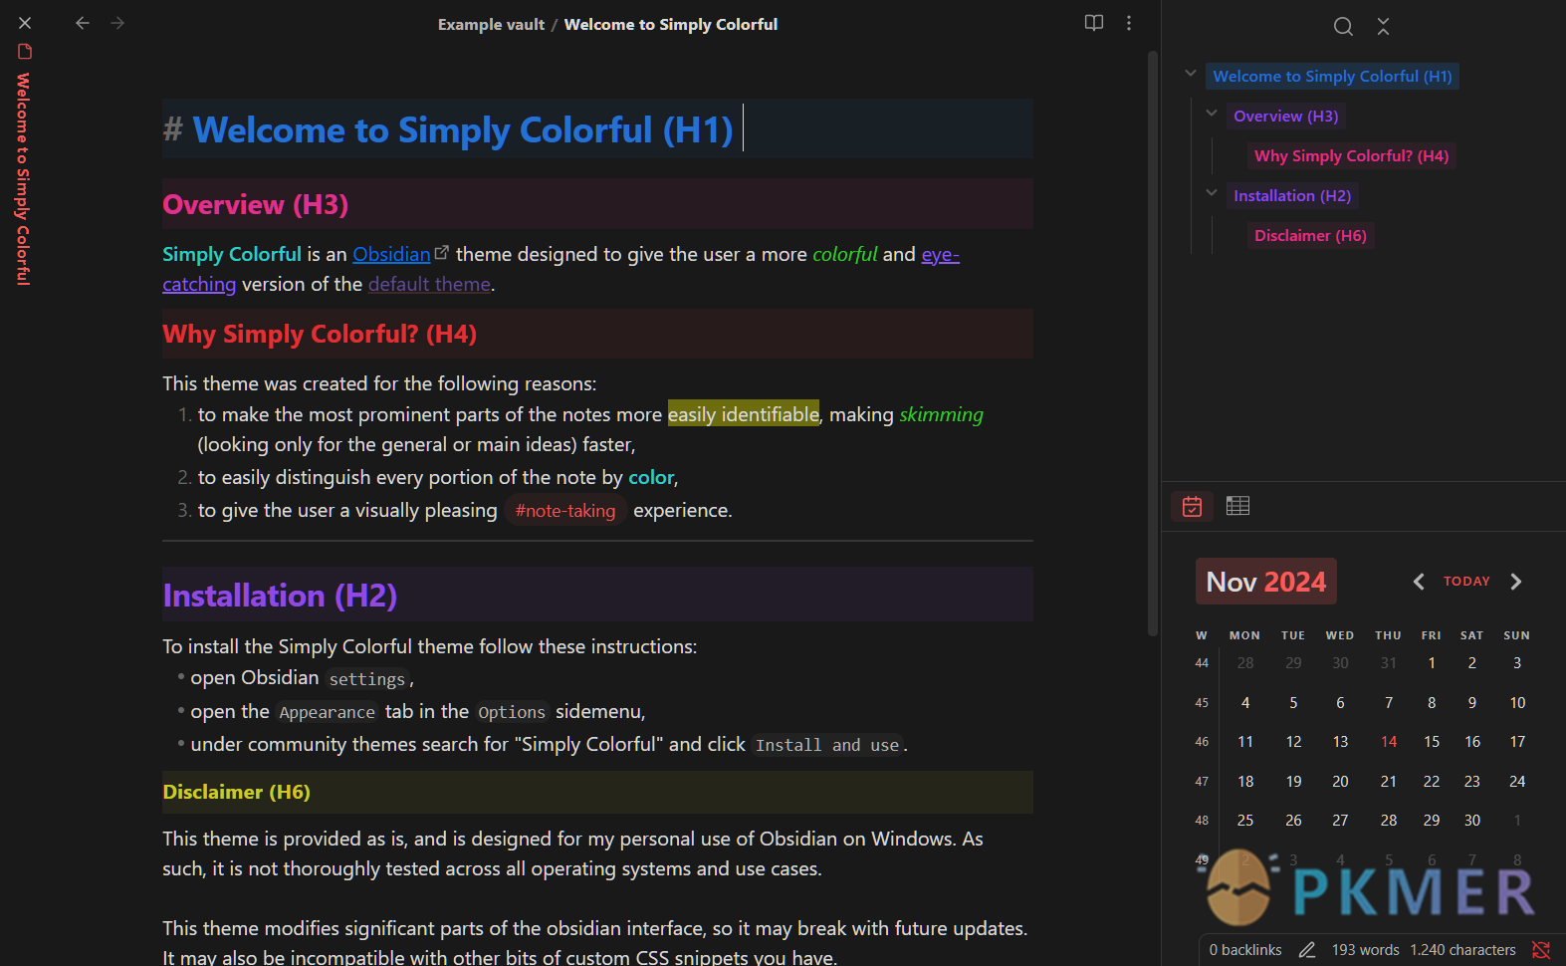Collapse all outline headings icon
The height and width of the screenshot is (966, 1566).
point(1383,27)
